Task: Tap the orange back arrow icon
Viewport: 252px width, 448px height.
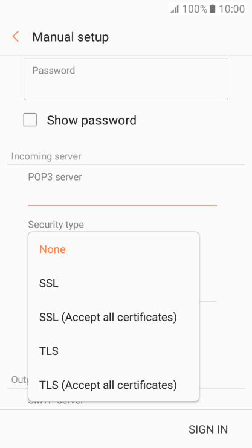Action: [x=16, y=37]
